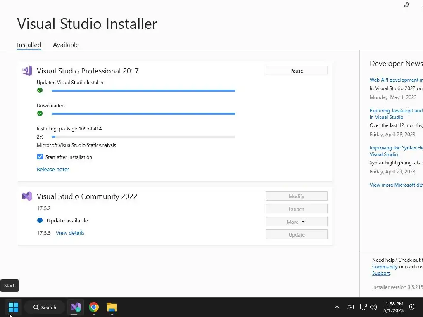Viewport: 423px width, 317px height.
Task: Click the 2% progress value
Action: [40, 137]
